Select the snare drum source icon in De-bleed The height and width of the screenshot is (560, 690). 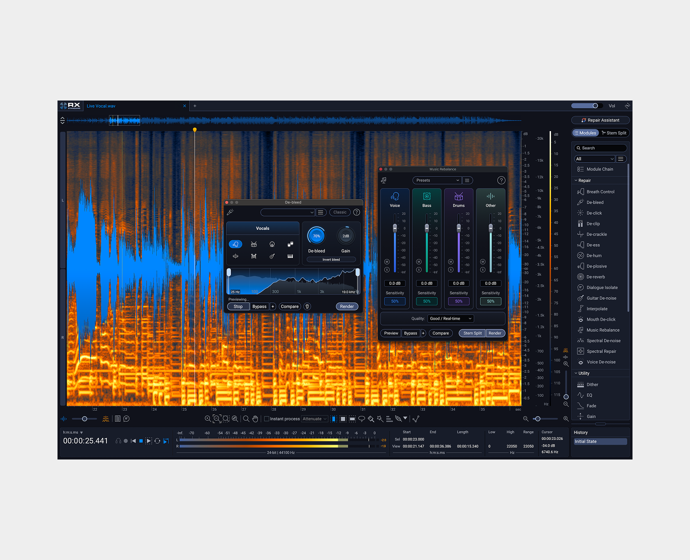(x=253, y=244)
